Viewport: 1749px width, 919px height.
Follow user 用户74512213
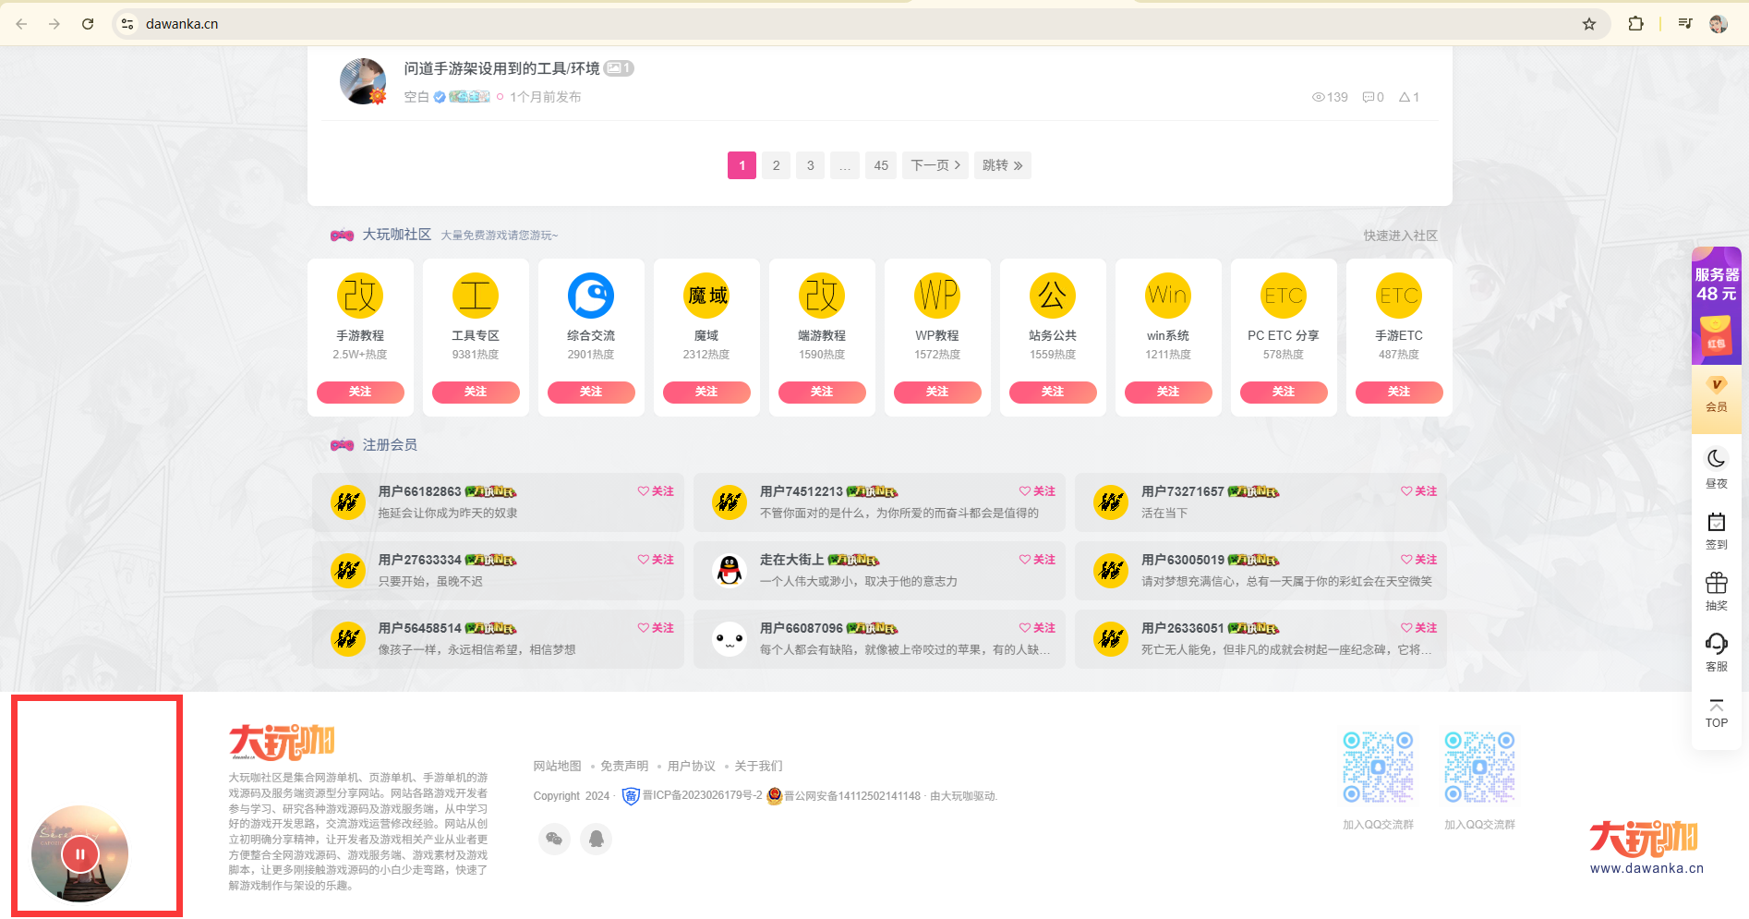tap(1037, 491)
